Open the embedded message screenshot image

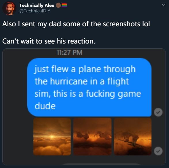84,107
